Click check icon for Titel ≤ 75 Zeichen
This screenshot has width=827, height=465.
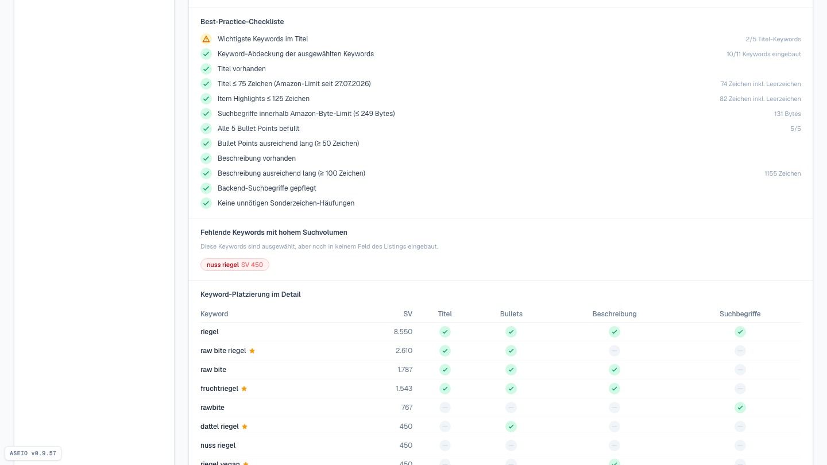coord(206,84)
